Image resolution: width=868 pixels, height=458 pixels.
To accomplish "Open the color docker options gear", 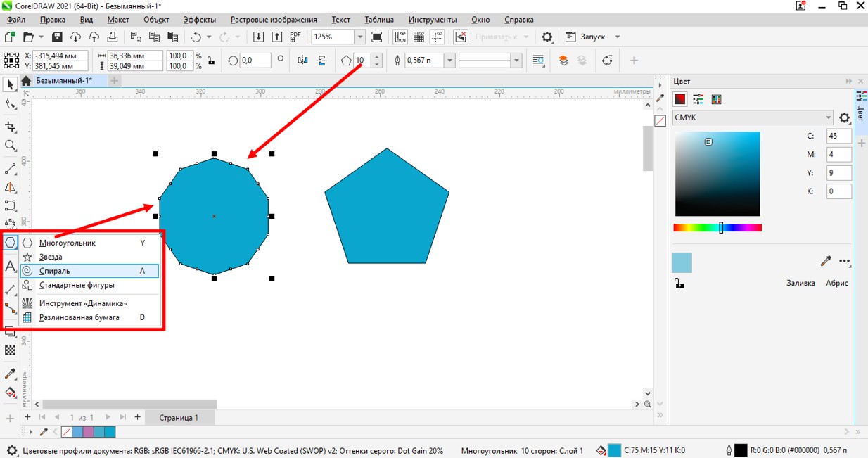I will (845, 117).
